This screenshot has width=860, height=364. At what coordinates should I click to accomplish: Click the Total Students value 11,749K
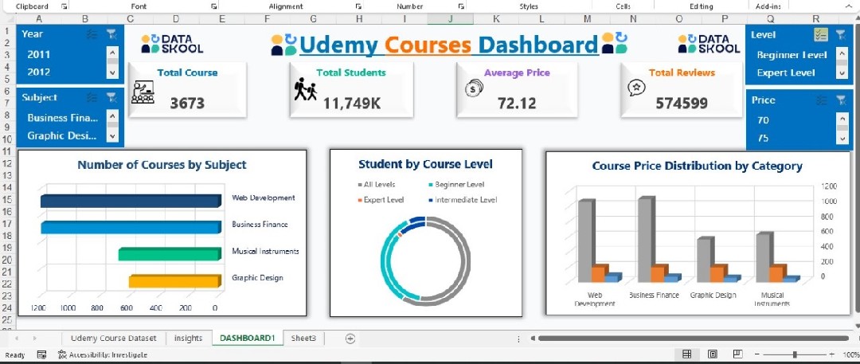click(352, 104)
